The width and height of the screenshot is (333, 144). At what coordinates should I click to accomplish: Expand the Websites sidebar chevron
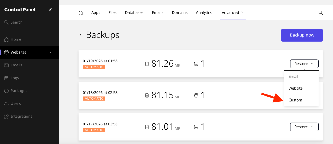(50, 52)
